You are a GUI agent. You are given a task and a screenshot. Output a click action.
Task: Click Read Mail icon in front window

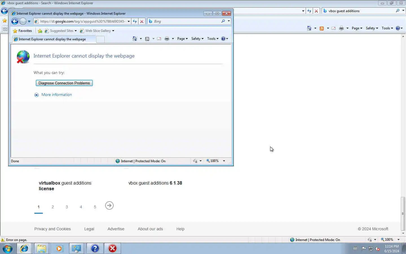pyautogui.click(x=159, y=39)
